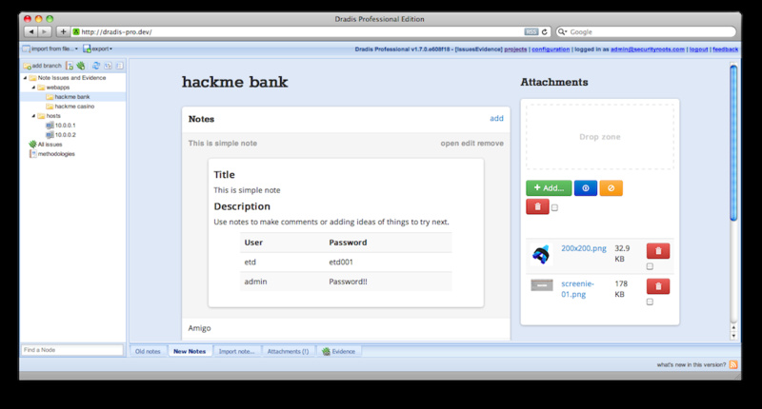
Task: Click the feedback link
Action: click(x=725, y=49)
